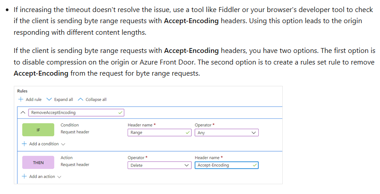Click the Expand all chevron icon

(x=49, y=99)
